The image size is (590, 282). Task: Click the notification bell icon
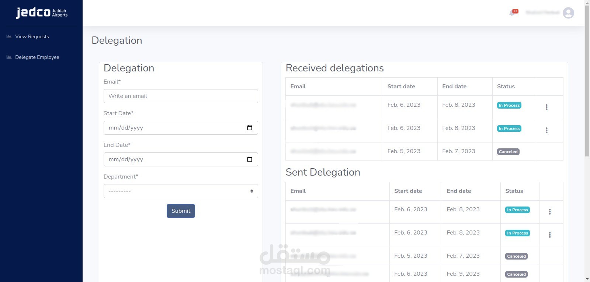(512, 13)
